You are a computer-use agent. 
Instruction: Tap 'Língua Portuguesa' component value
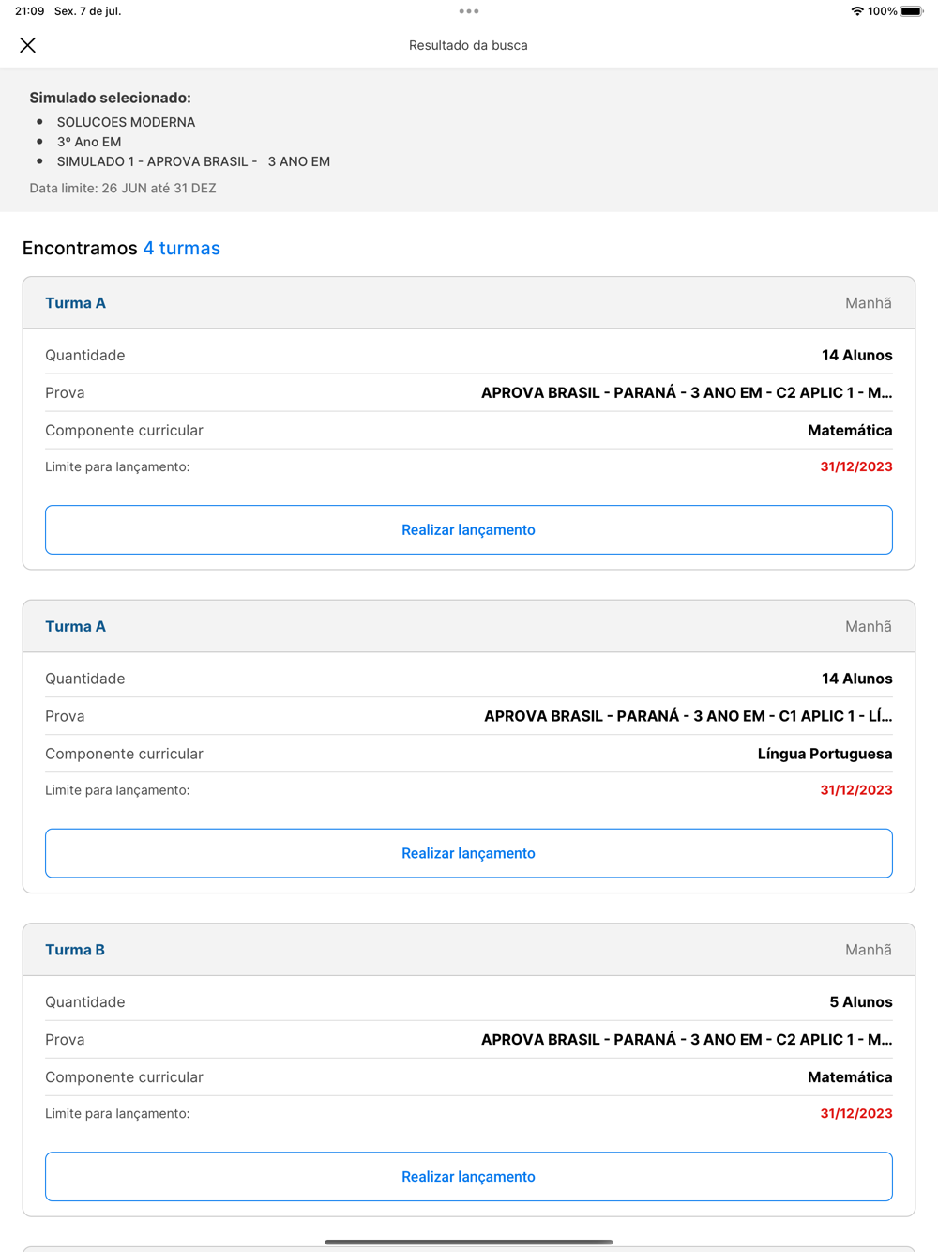pyautogui.click(x=825, y=754)
